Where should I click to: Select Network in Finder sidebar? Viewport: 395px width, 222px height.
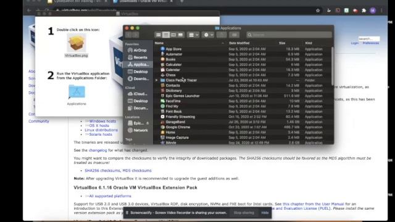pos(138,130)
